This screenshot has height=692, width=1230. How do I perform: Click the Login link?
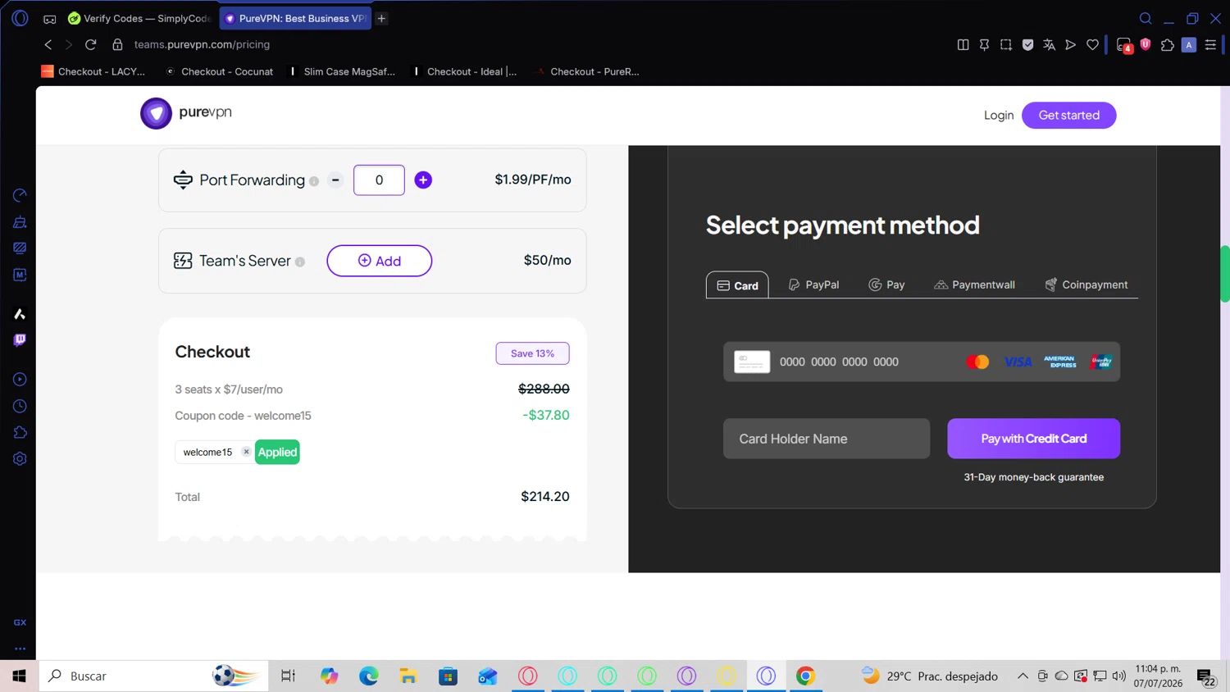coord(999,115)
